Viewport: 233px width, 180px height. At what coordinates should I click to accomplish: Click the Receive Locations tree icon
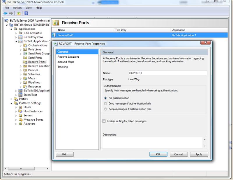(x=25, y=66)
